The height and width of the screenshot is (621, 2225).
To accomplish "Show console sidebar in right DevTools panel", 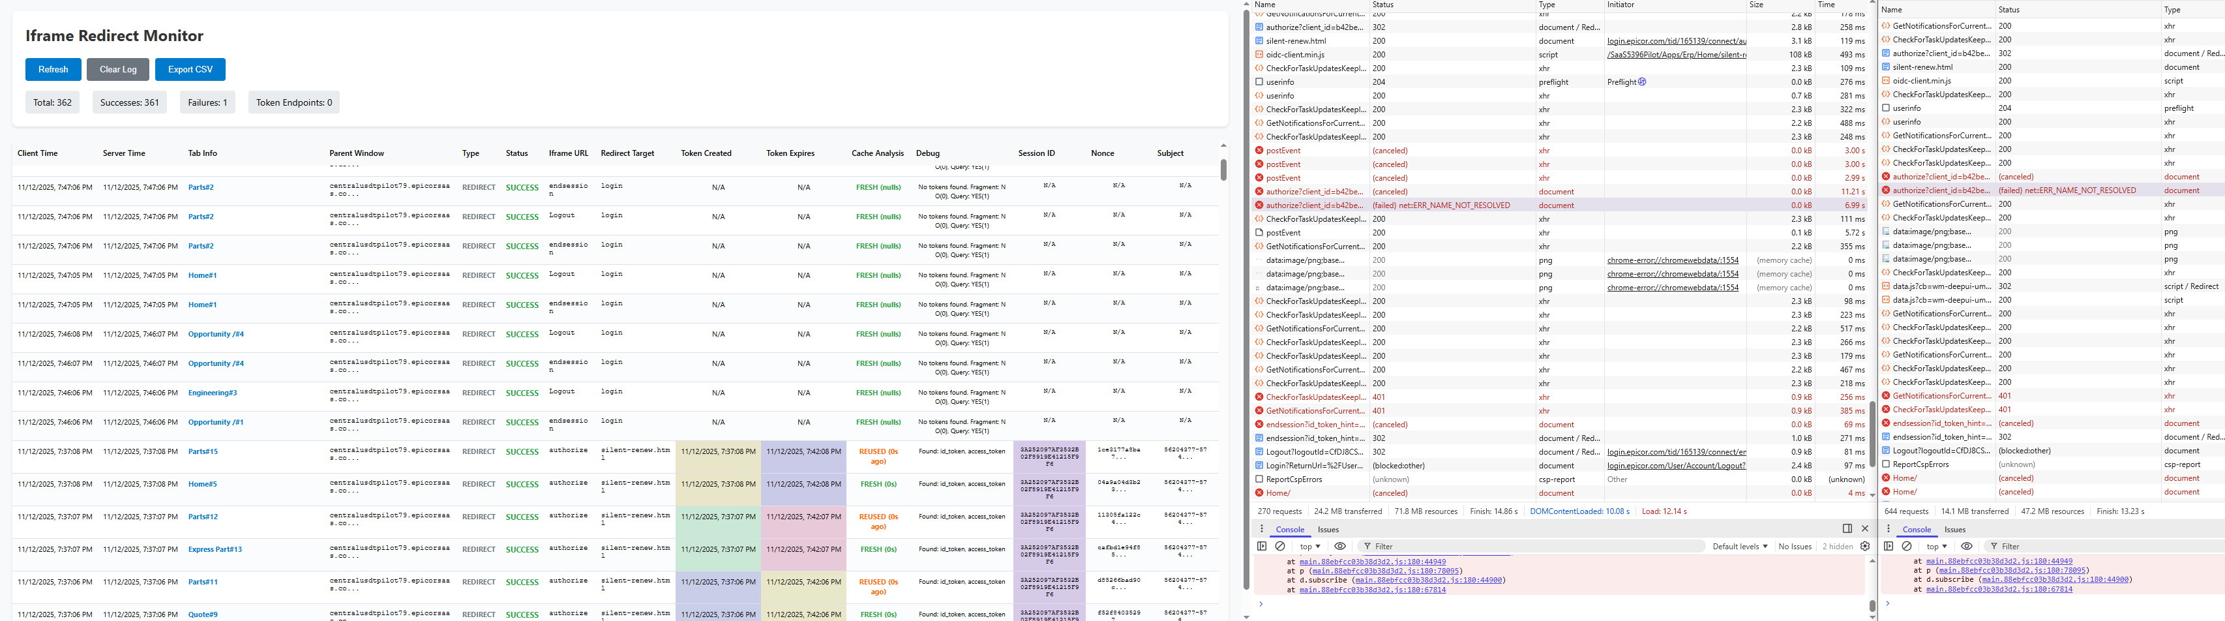I will coord(1888,546).
